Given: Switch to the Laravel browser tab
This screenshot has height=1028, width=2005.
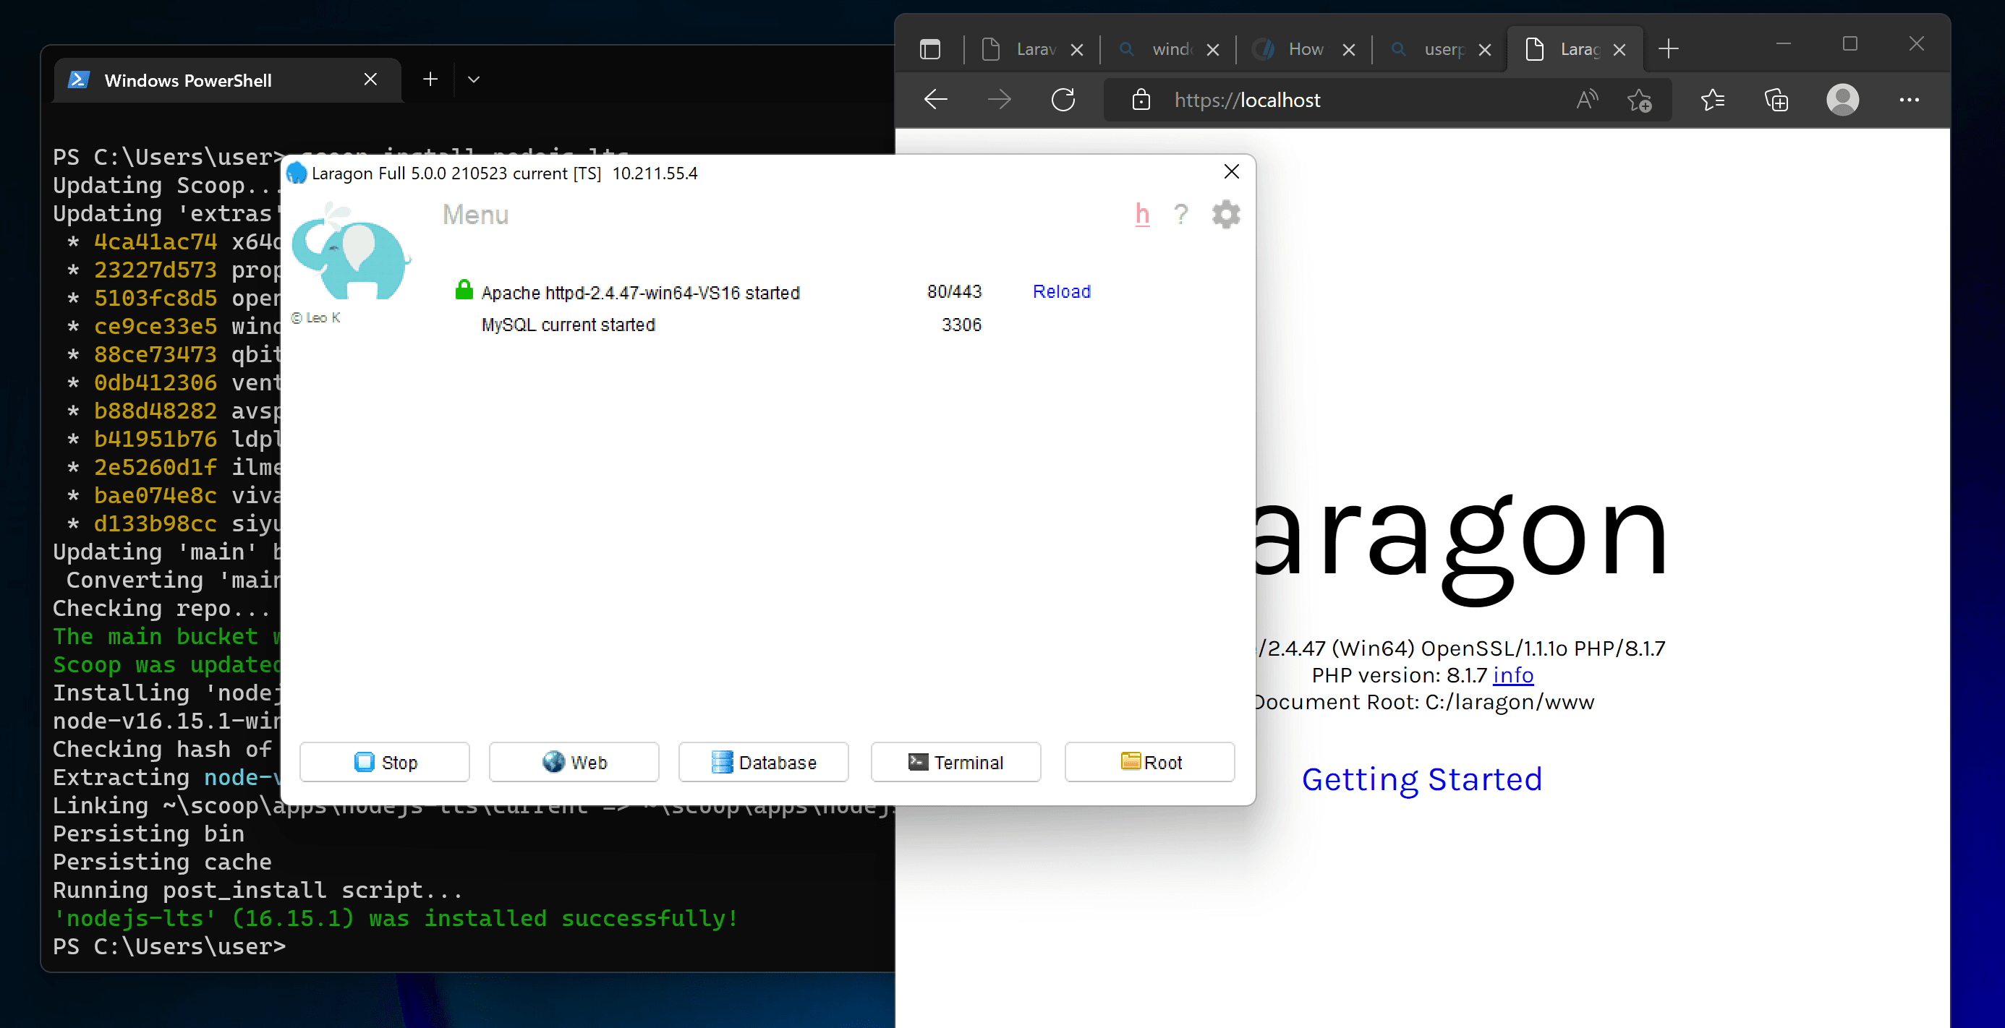Looking at the screenshot, I should 1035,48.
